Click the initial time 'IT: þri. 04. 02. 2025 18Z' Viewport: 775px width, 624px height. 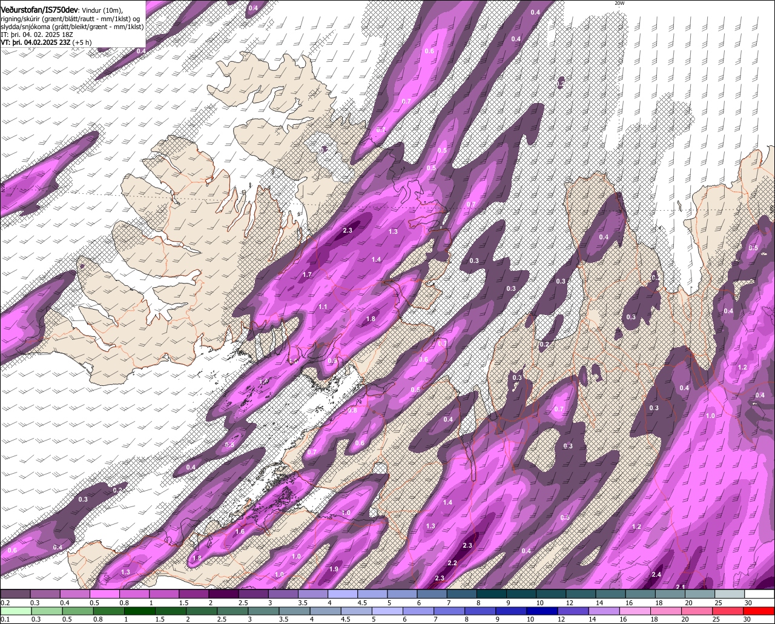point(38,35)
